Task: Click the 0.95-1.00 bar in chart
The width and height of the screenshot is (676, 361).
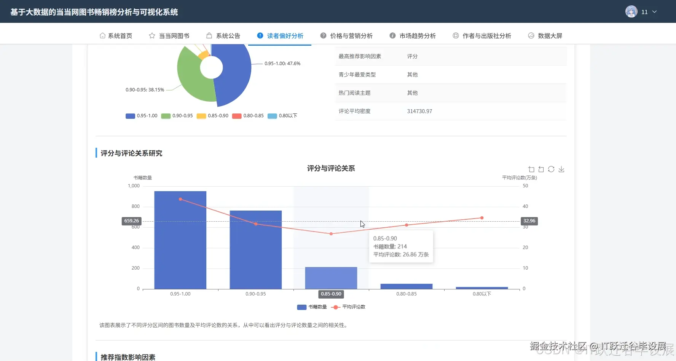Action: click(x=180, y=240)
